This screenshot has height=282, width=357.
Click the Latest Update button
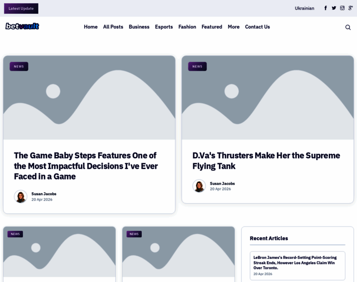point(21,8)
